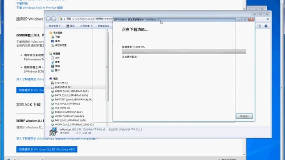Viewport: 285px width, 160px height.
Task: Click the 深入了解適用於 Windows 10 link on webpage
Action: (x=30, y=79)
